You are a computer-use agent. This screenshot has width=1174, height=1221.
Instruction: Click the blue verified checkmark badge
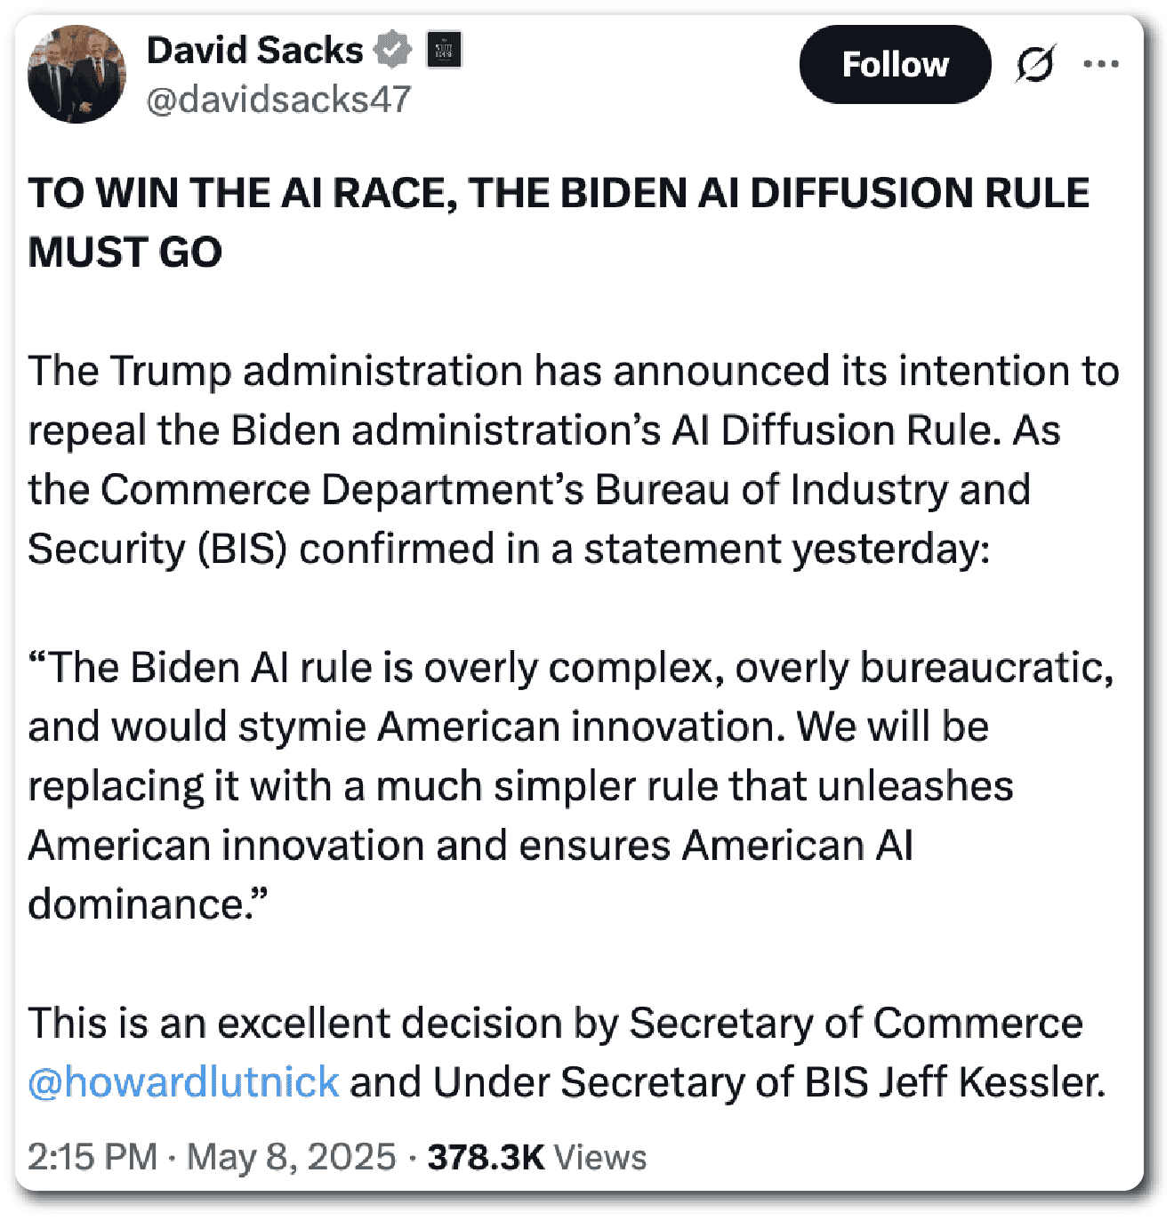pos(392,50)
